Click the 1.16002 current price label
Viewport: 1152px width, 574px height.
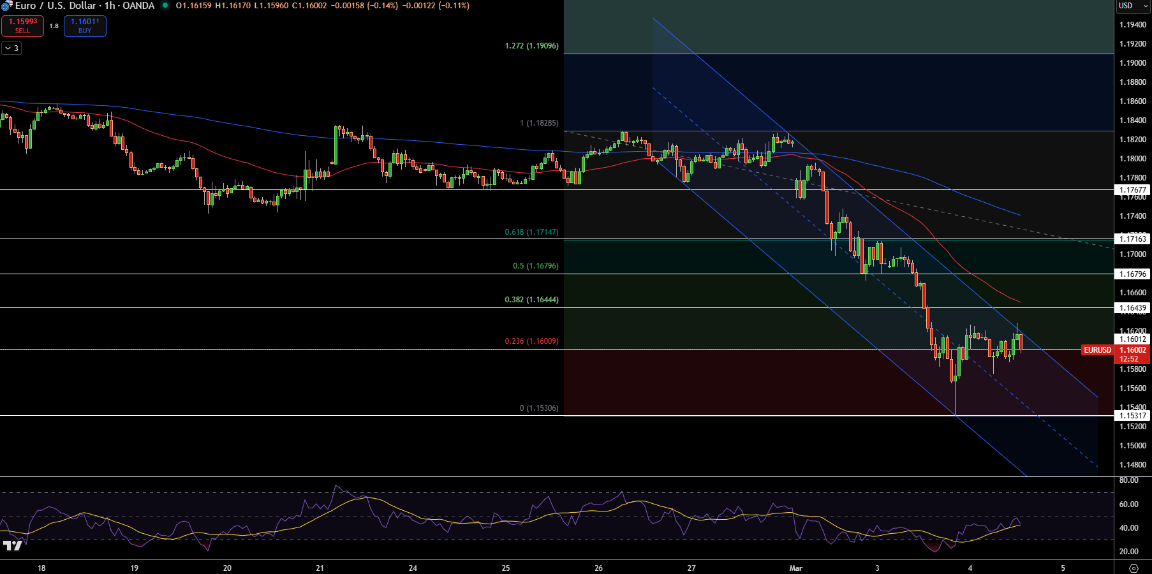[1133, 350]
